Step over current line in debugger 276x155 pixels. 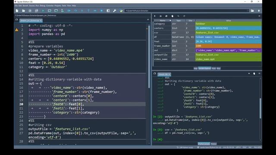[x=75, y=11]
